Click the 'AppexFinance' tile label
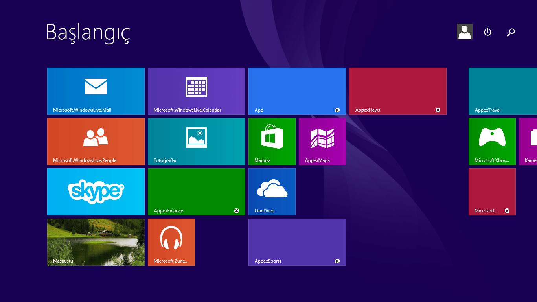This screenshot has width=537, height=302. coord(169,211)
